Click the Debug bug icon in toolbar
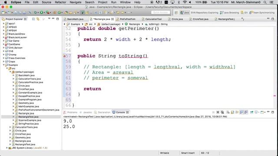Screen dimensions: 278x156 [36, 13]
